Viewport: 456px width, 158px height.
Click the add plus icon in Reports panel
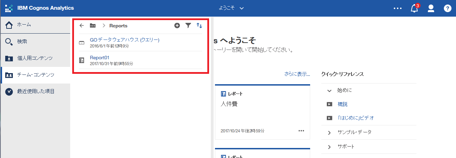pos(177,25)
